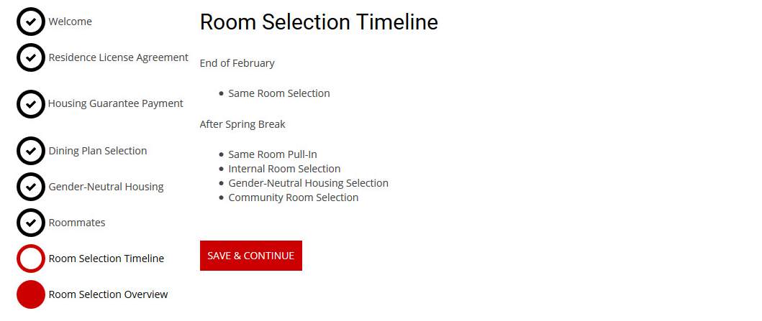The image size is (762, 321).
Task: Click the Same Room Pull-In list item
Action: click(272, 154)
